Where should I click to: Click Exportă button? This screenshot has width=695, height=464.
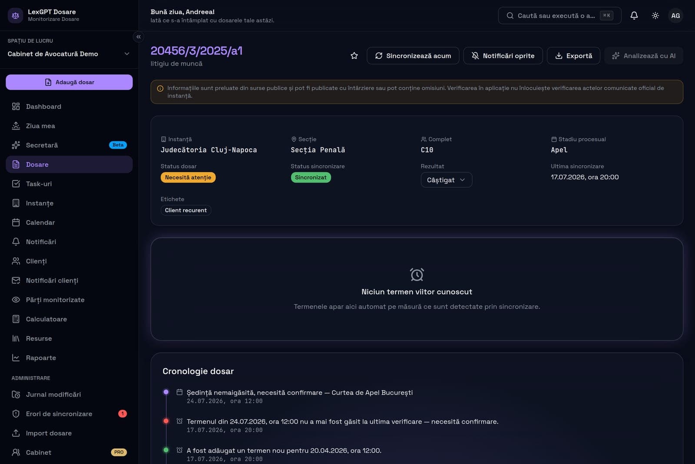coord(573,56)
